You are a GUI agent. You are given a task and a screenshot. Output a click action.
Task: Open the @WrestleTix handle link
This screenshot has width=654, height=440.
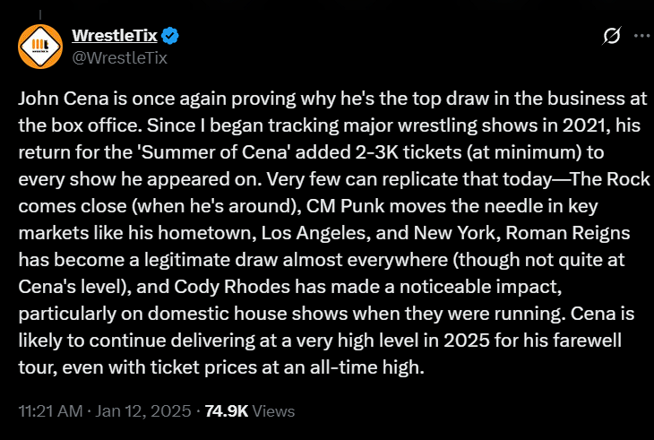click(x=120, y=57)
